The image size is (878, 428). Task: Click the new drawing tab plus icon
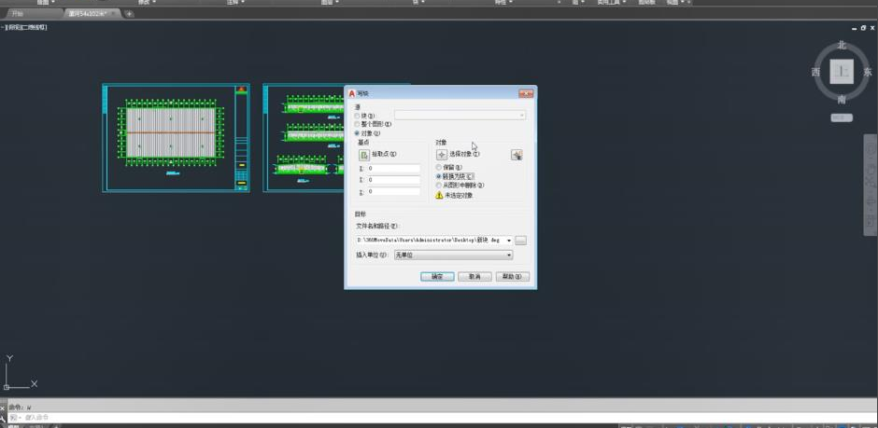point(129,13)
